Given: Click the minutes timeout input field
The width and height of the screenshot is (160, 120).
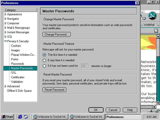Looking at the screenshot, I should [x=85, y=66].
